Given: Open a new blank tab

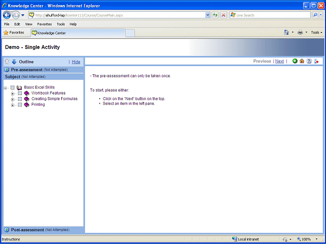Looking at the screenshot, I should tap(130, 33).
